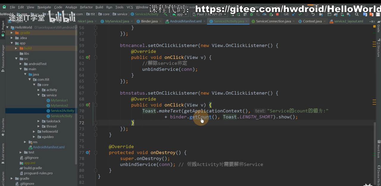Select ServiceActivity in the project tree

tap(62, 116)
